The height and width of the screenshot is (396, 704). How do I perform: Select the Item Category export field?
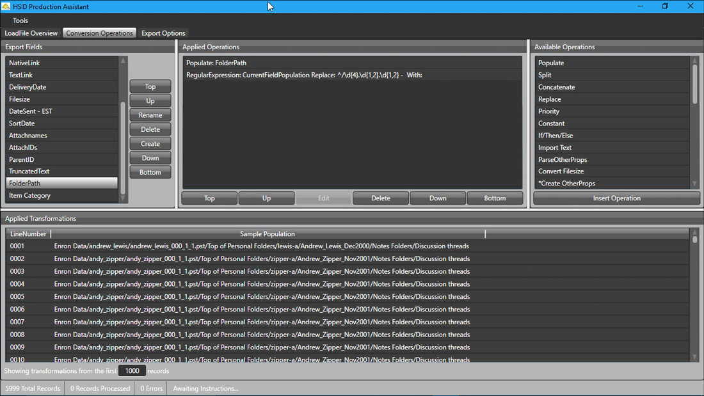click(29, 196)
